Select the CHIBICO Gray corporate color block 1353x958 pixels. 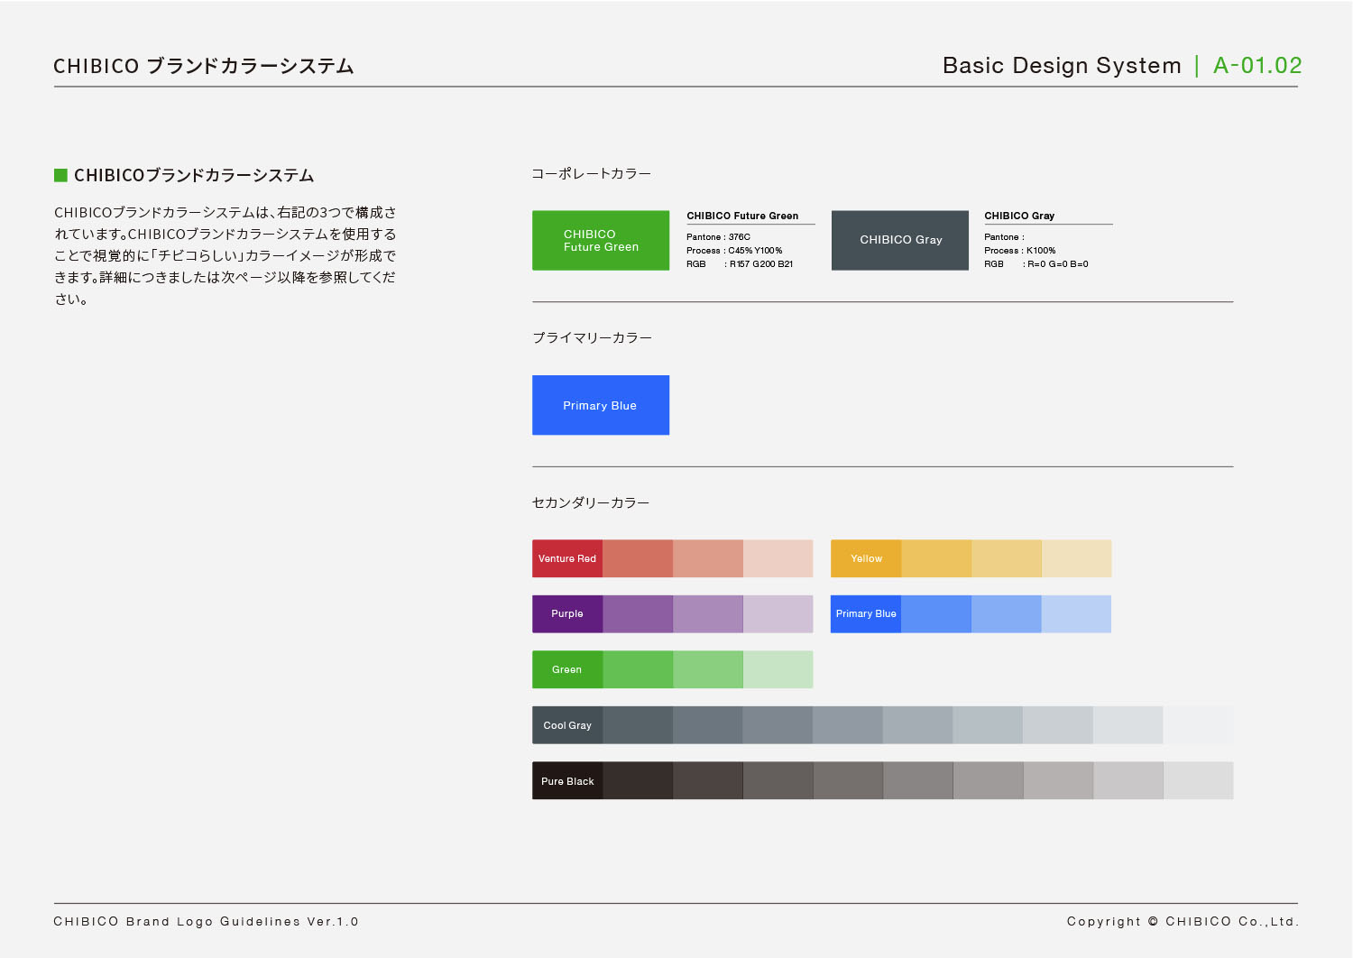click(900, 240)
